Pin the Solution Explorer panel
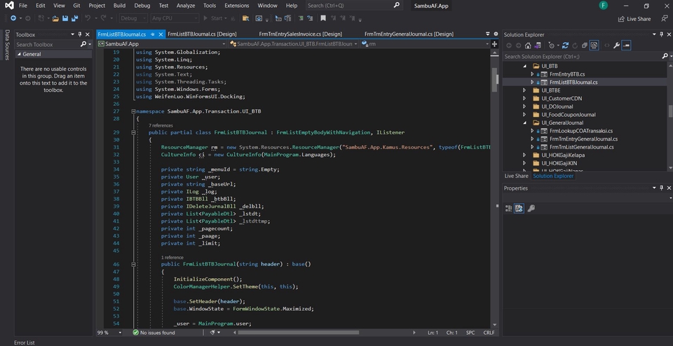 (661, 34)
